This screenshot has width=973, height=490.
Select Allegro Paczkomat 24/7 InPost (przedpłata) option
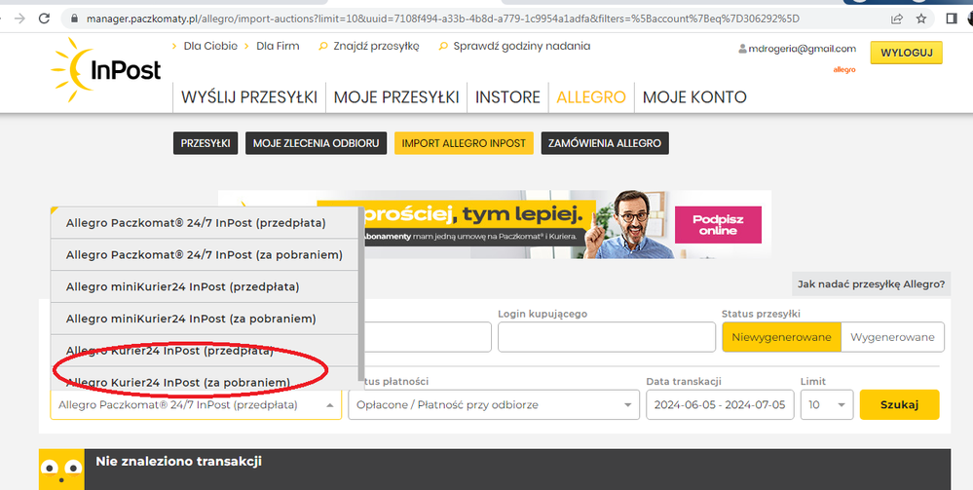pos(205,222)
